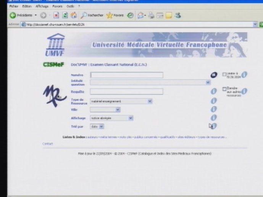
Task: Click the UMVF logo
Action: pyautogui.click(x=55, y=45)
